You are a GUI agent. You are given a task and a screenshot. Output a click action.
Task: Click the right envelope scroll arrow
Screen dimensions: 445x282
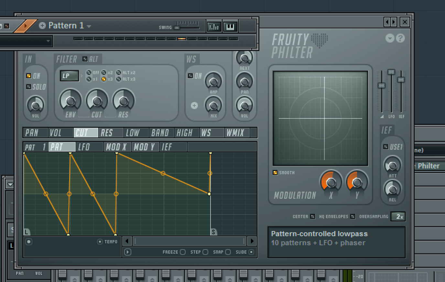(x=252, y=241)
